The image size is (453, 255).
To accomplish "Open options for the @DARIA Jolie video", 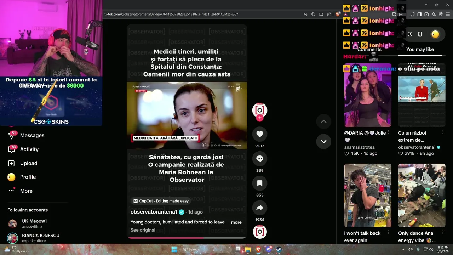I will coord(389,132).
